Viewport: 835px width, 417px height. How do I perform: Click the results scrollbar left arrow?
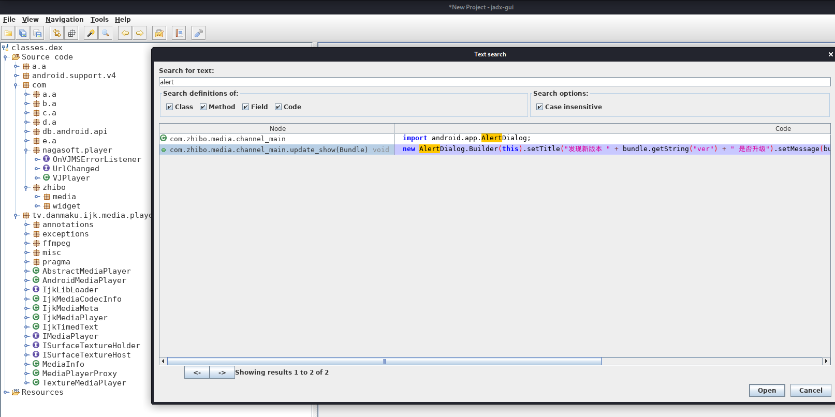click(164, 361)
